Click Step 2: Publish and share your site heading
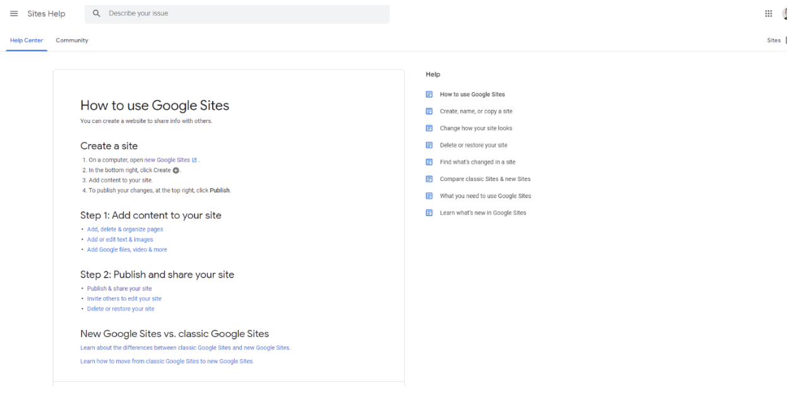The height and width of the screenshot is (395, 807). coord(157,274)
